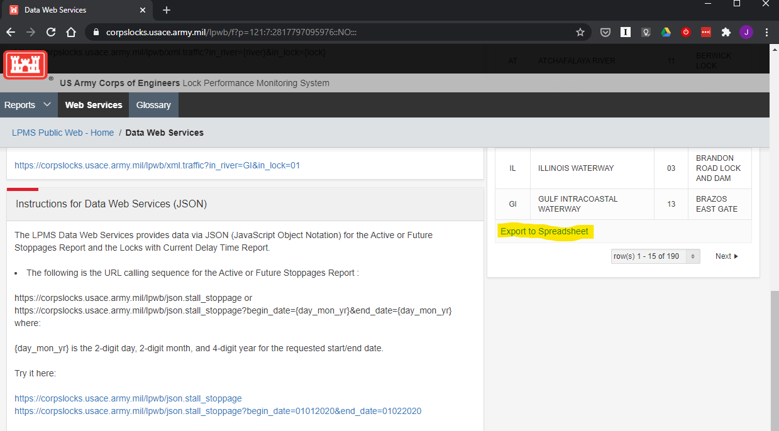Open LPMS Public Web - Home breadcrumb
Screen dimensions: 779x431
(x=63, y=133)
